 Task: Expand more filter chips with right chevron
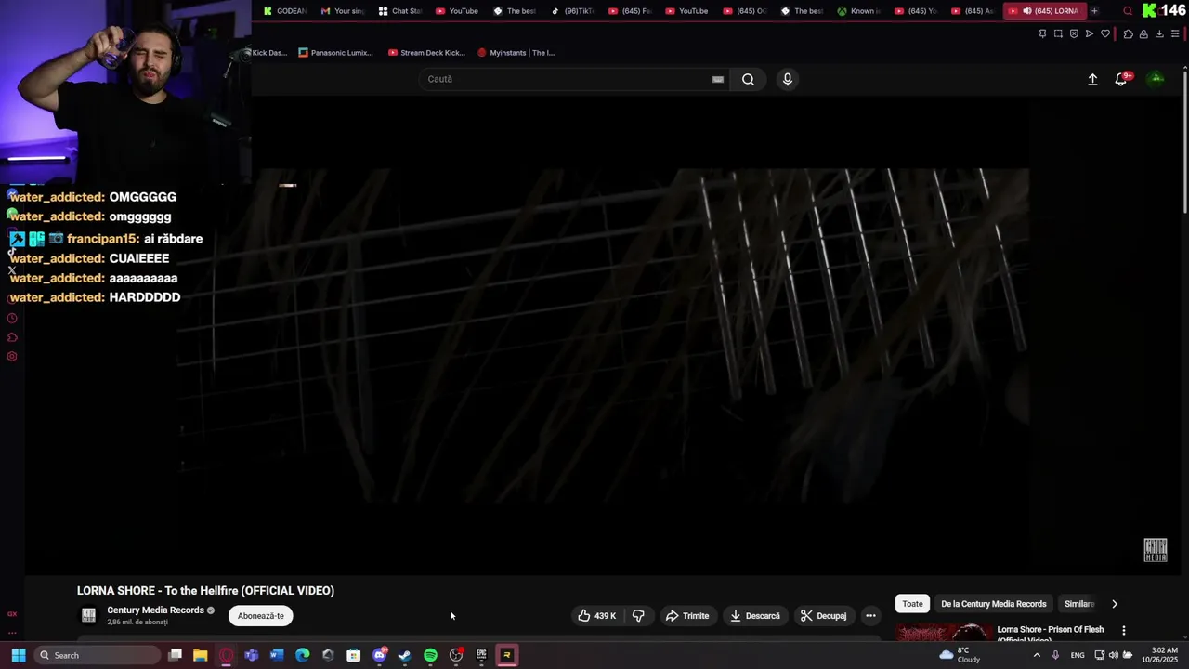(1115, 604)
